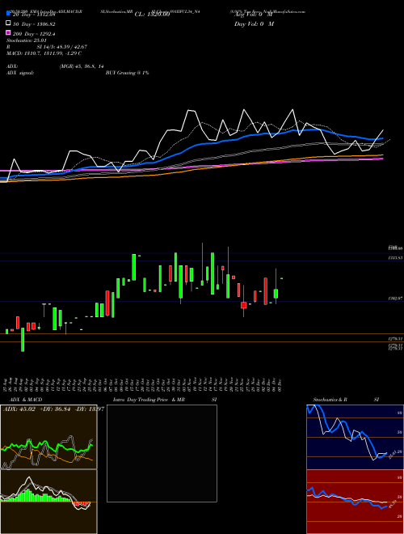Click the 'Stochastics: 23.01' reading
This screenshot has width=404, height=534.
tap(25, 41)
